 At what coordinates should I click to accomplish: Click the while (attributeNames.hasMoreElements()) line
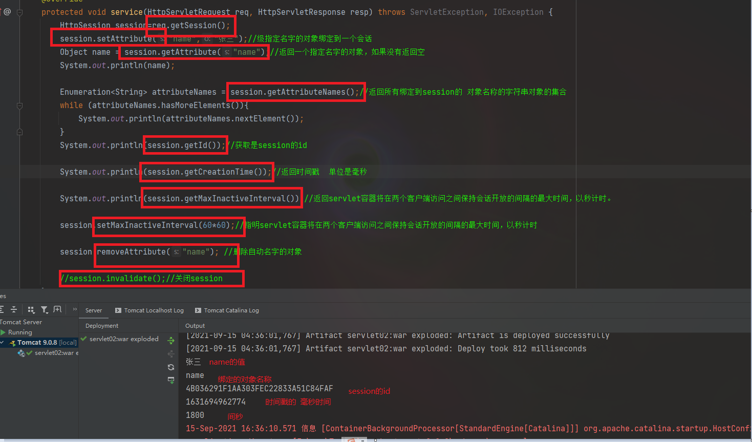(154, 106)
